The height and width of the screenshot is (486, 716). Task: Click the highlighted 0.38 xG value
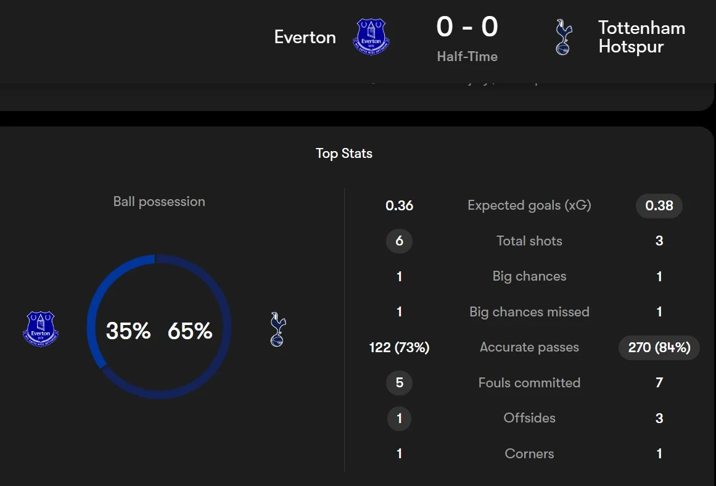point(659,206)
